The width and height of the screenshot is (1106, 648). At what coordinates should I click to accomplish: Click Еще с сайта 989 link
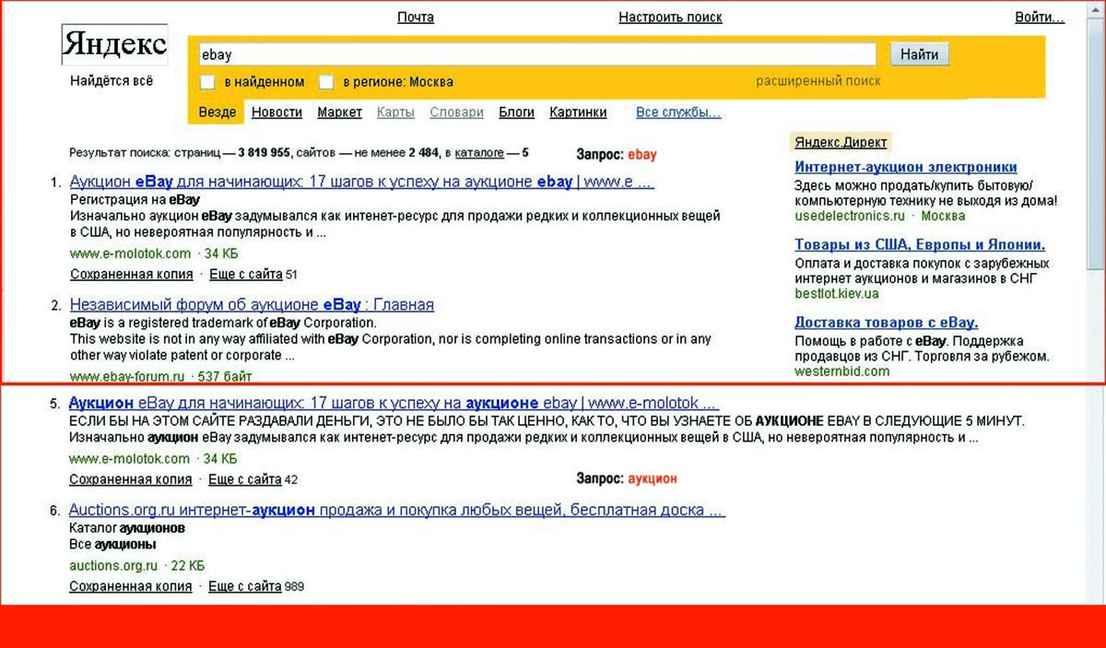pos(244,586)
